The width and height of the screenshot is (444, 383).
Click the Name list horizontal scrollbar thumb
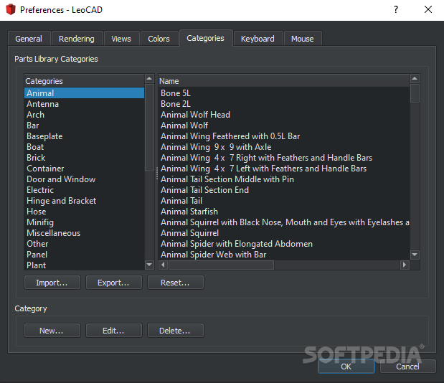pyautogui.click(x=221, y=265)
